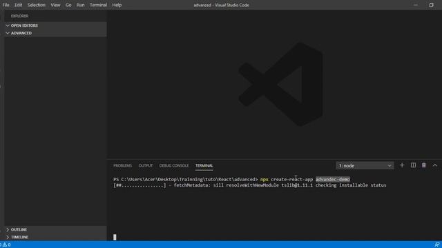Collapse the ADVANCED folder section
This screenshot has width=442, height=248.
pyautogui.click(x=55, y=33)
